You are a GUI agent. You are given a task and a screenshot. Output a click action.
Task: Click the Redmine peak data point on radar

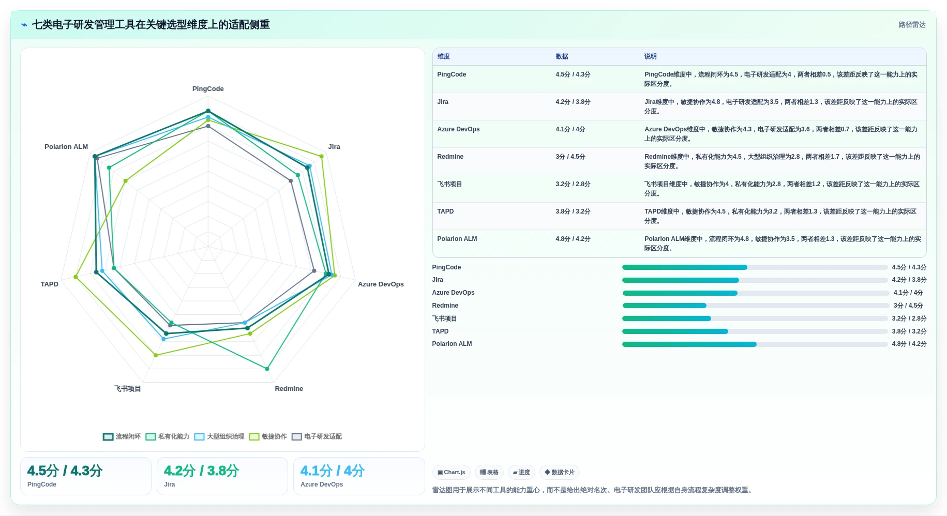(267, 369)
